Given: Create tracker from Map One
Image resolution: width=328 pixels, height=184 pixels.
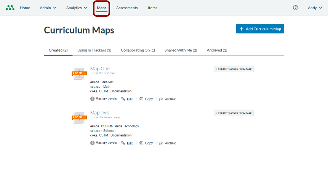Looking at the screenshot, I should 234,69.
